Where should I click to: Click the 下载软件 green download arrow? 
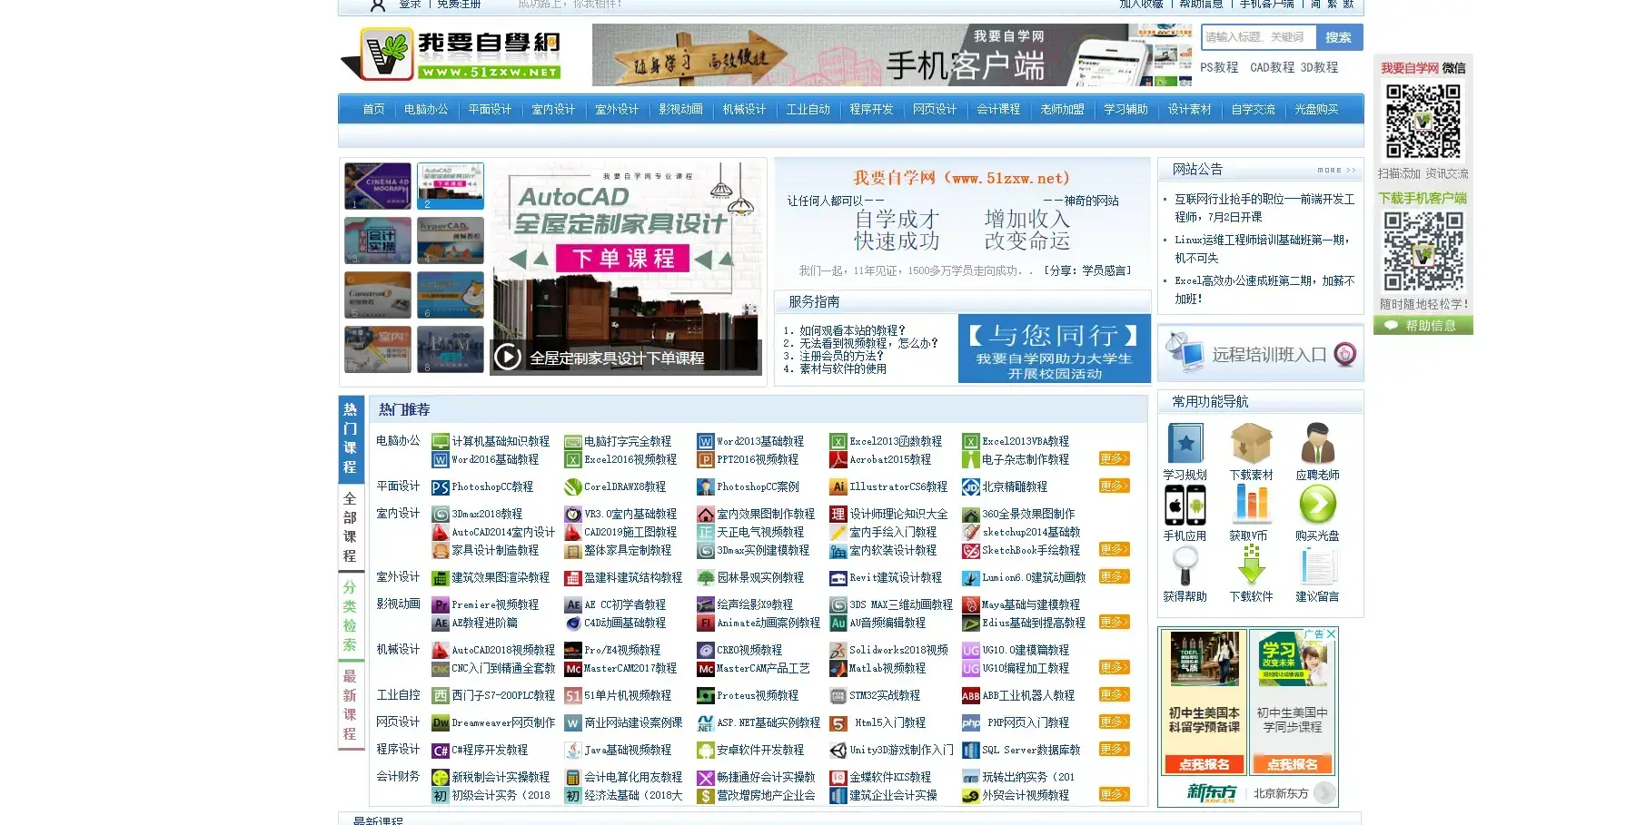tap(1251, 565)
